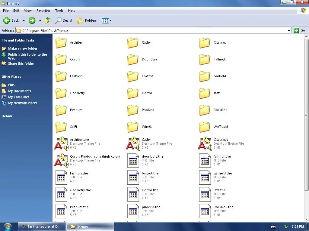Select the Garfield folder icon
Image resolution: width=309 pixels, height=231 pixels.
pyautogui.click(x=205, y=76)
